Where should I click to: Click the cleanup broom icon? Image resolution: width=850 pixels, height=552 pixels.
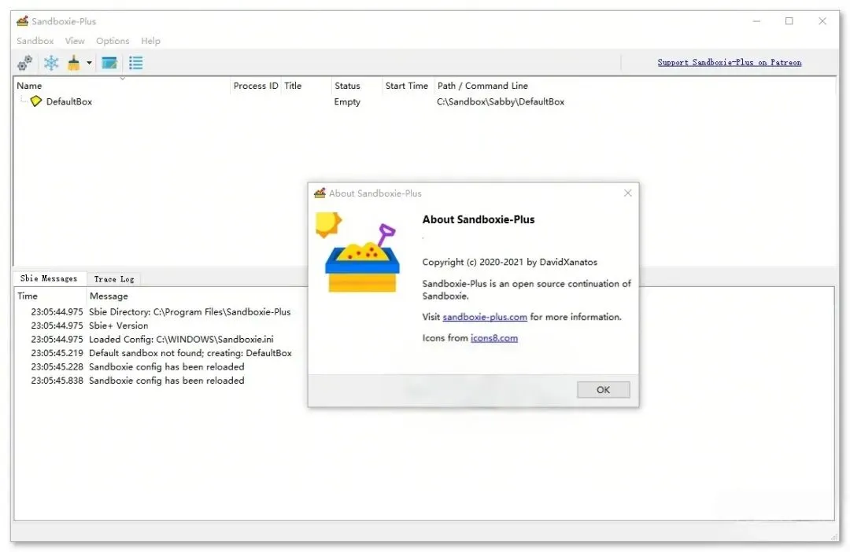(74, 63)
